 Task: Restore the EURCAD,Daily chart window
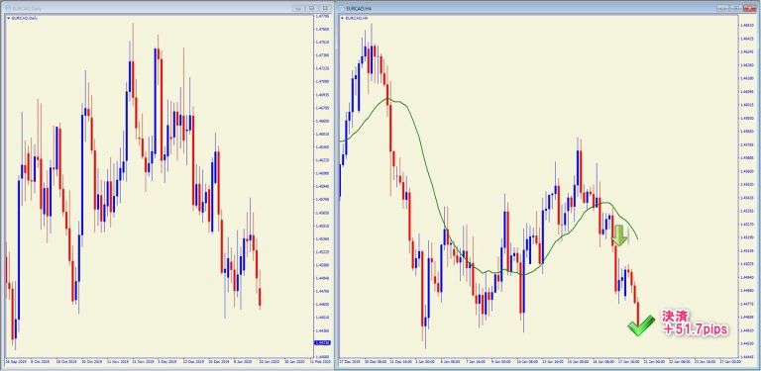(312, 8)
